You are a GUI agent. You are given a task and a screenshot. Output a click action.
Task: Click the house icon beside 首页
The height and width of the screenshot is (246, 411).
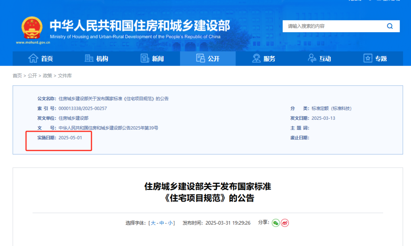pos(33,58)
